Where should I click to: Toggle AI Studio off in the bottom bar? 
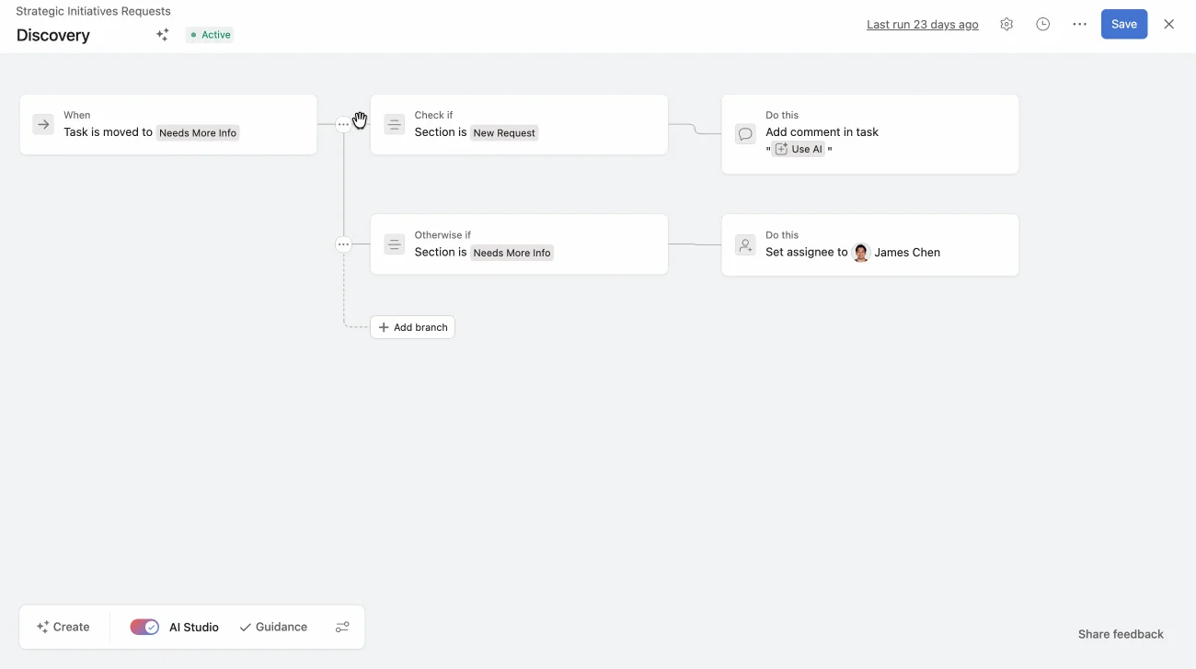[x=144, y=627]
